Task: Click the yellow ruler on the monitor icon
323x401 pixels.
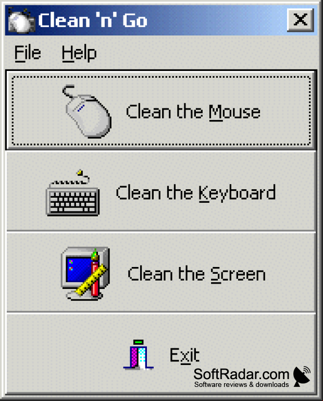Action: (x=92, y=280)
